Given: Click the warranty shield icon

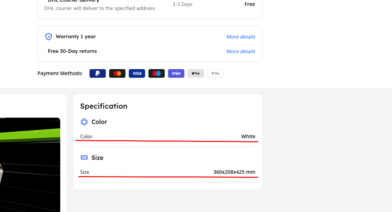Looking at the screenshot, I should pyautogui.click(x=49, y=37).
